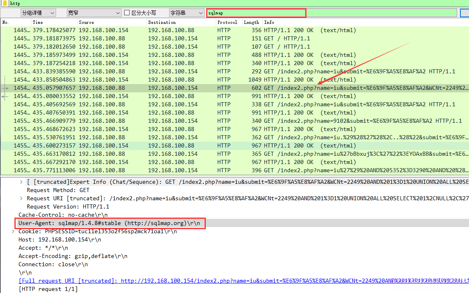Sort by the Info column header
Viewport: 469px width, 293px height.
click(365, 22)
